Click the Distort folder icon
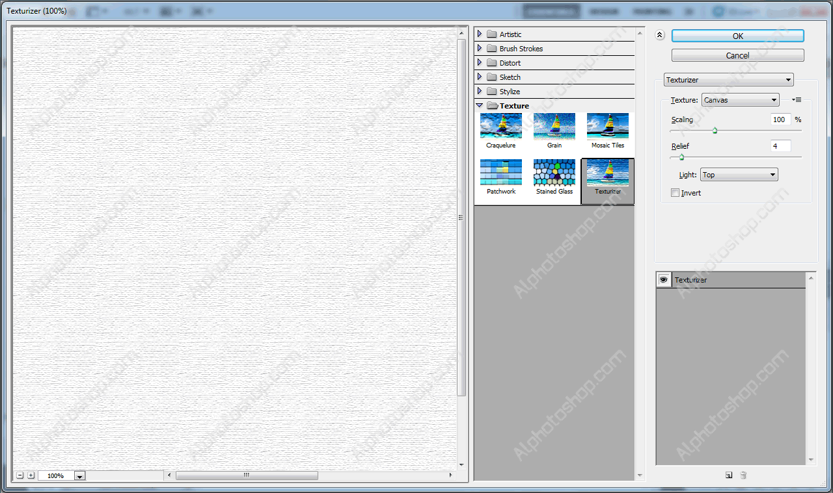Image resolution: width=833 pixels, height=493 pixels. click(x=491, y=63)
